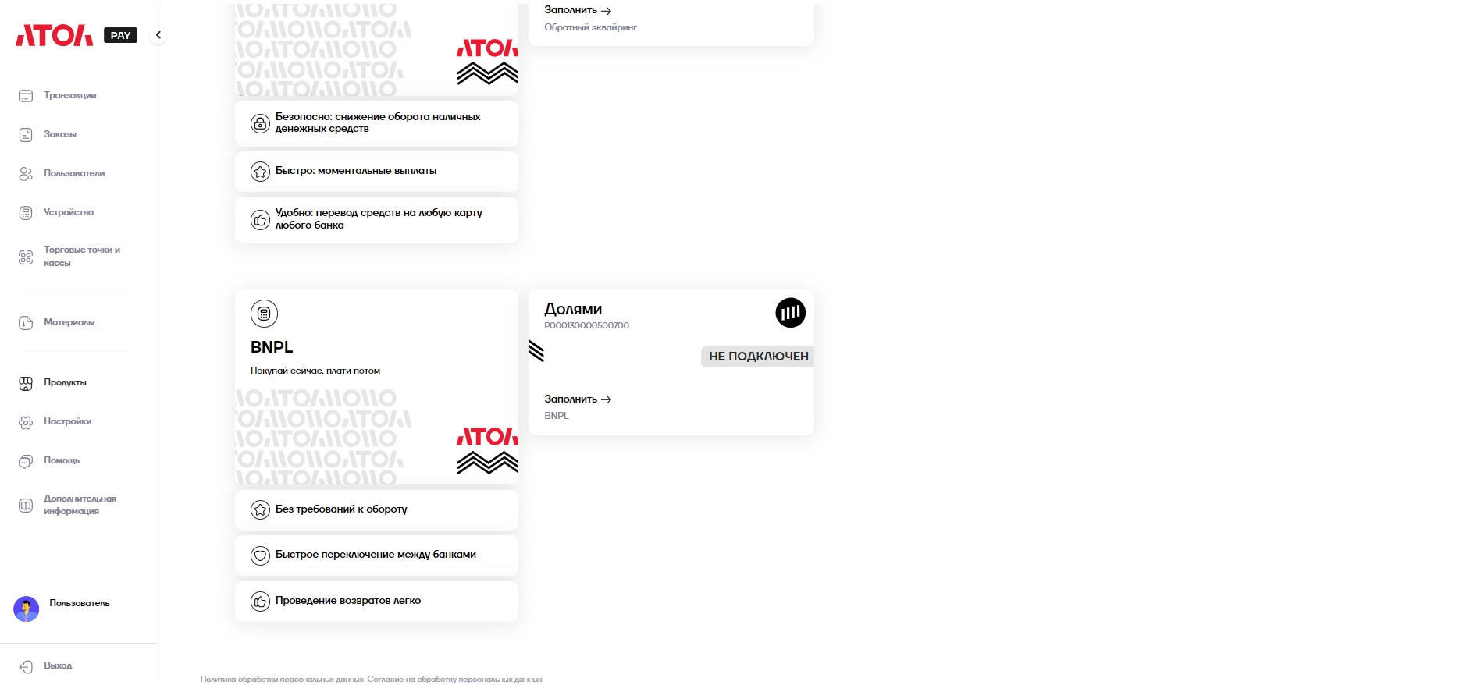Open Политика обработки персональных данных link
The width and height of the screenshot is (1470, 685).
pos(282,680)
